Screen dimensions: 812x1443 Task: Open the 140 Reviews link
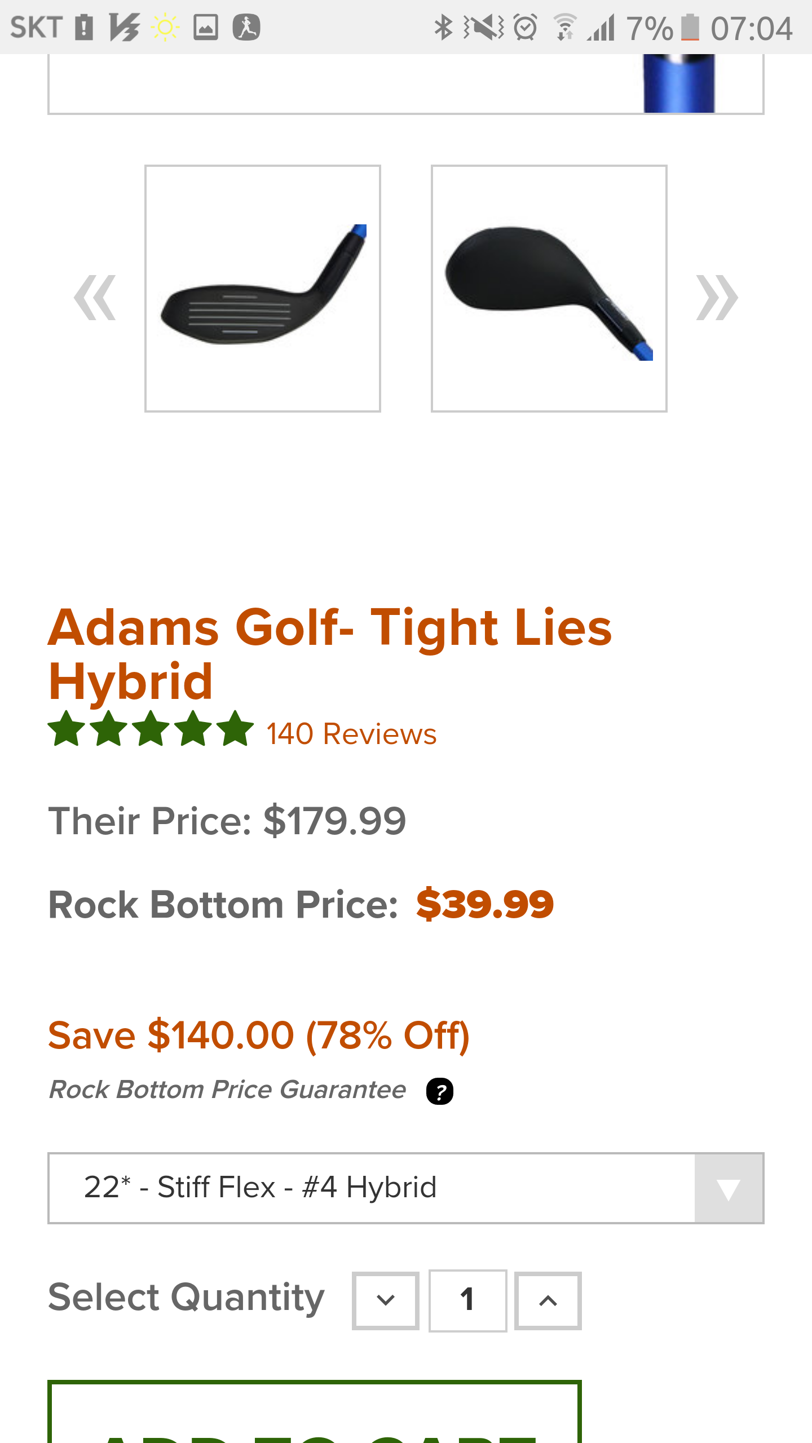[x=351, y=734]
